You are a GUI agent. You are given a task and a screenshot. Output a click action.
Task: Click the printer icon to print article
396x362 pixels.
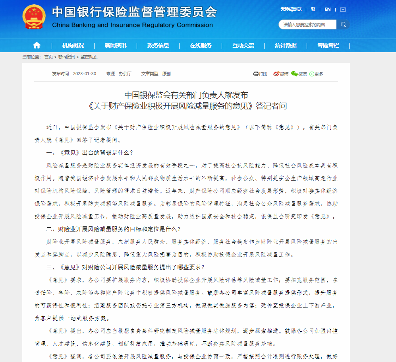[256, 74]
